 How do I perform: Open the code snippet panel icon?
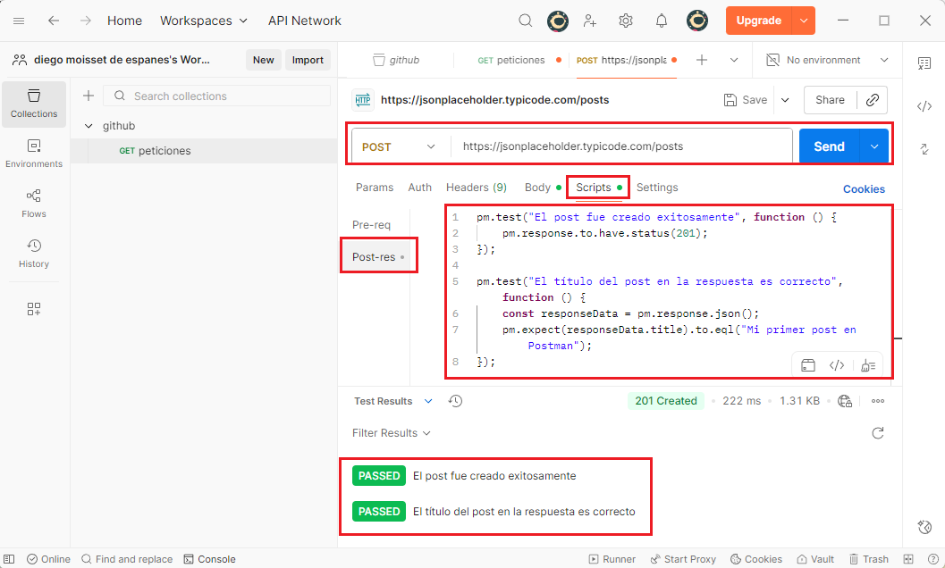pos(924,106)
